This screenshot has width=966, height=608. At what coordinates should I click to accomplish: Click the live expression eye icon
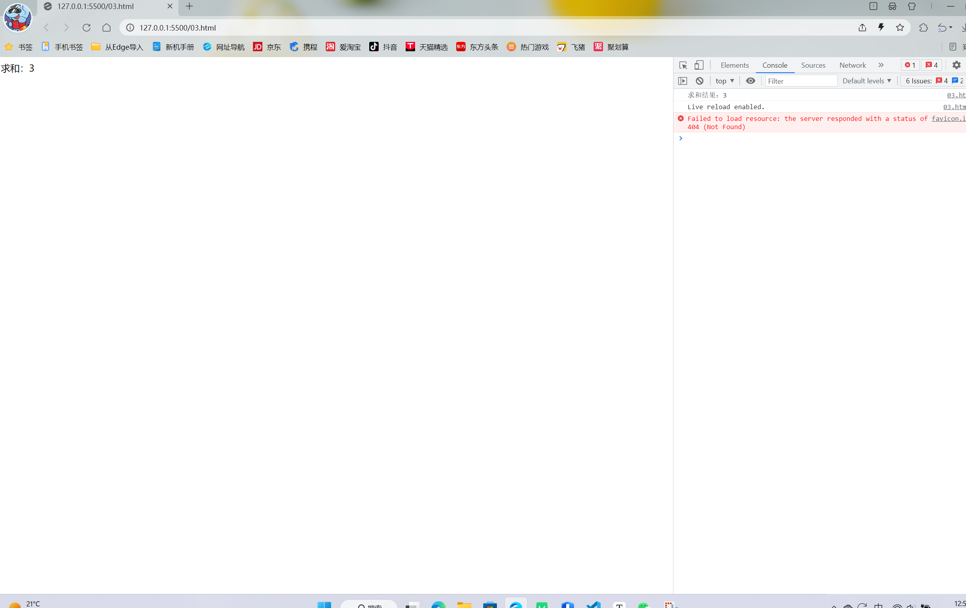coord(750,81)
